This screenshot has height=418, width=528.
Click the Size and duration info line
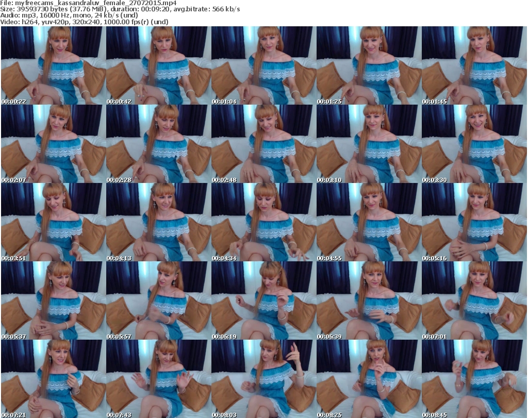click(120, 9)
